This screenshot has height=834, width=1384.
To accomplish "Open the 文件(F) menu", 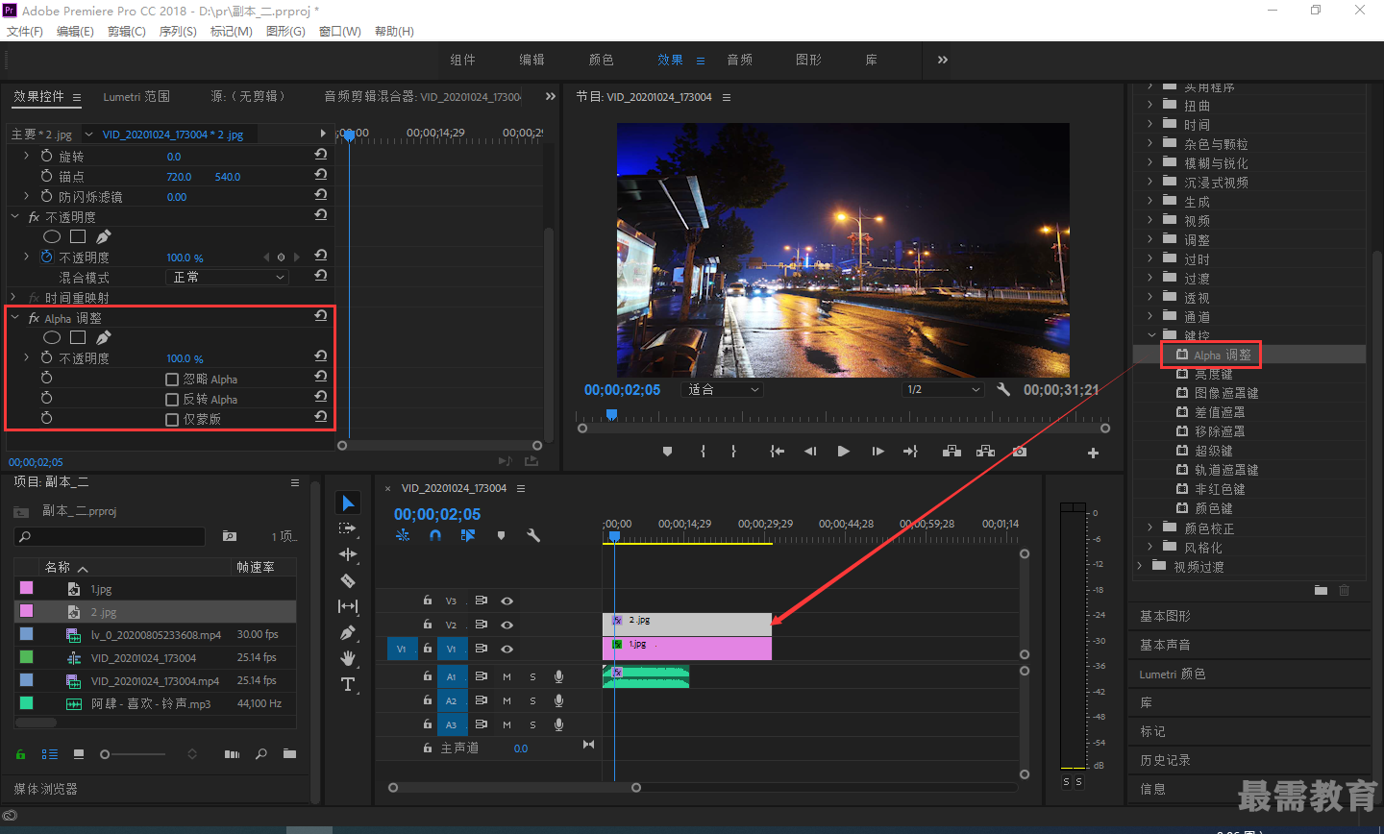I will [x=25, y=31].
